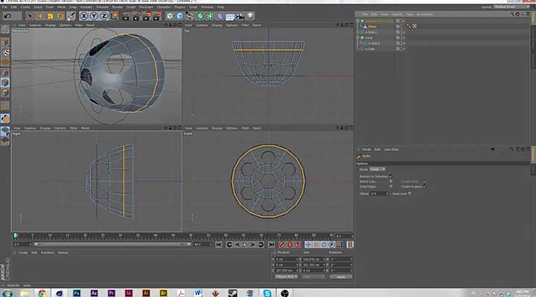Open the spline pen tools icon
Viewport: 536px width, 297px height.
pyautogui.click(x=190, y=16)
